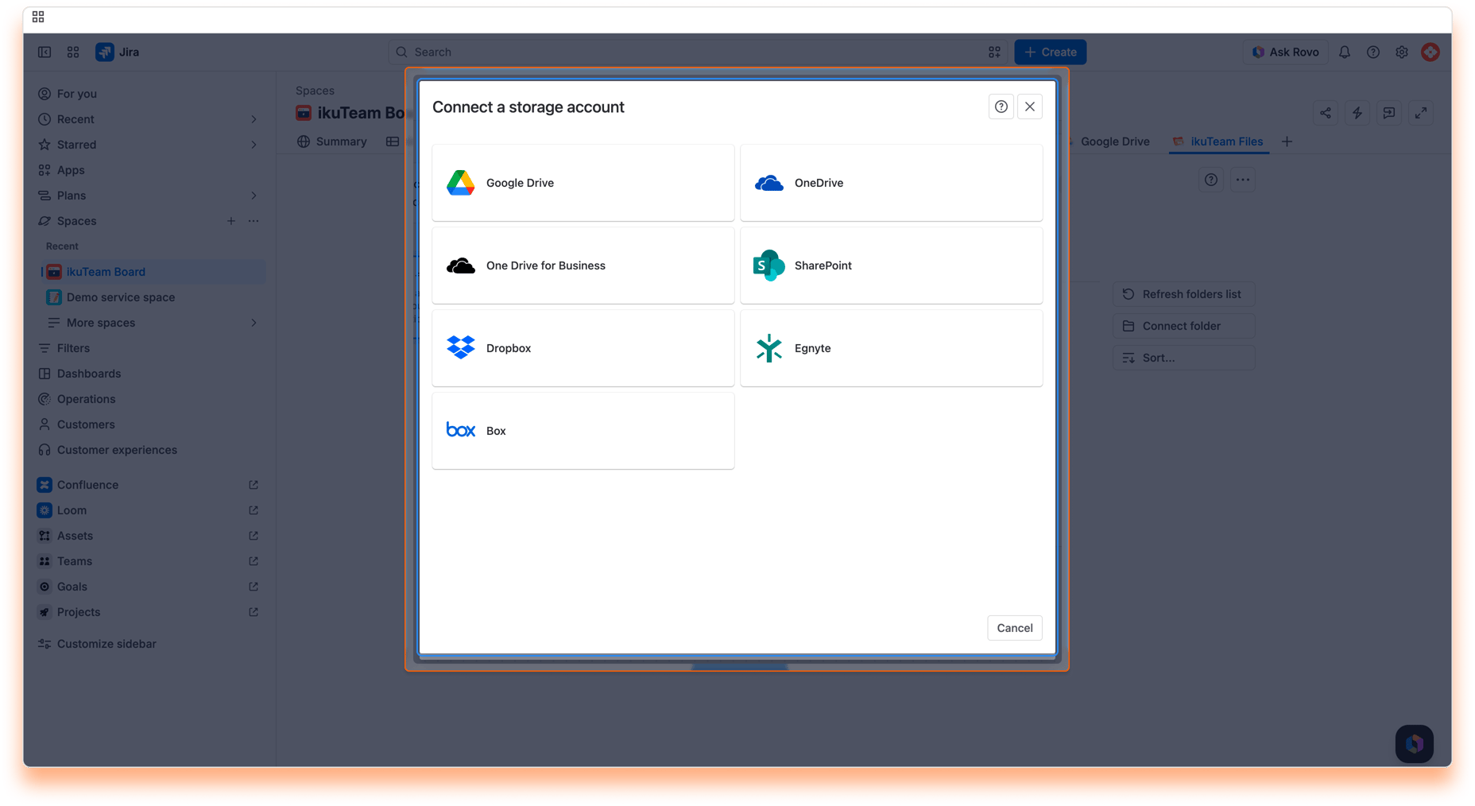Collapse the sidebar with panel icon

click(x=45, y=52)
